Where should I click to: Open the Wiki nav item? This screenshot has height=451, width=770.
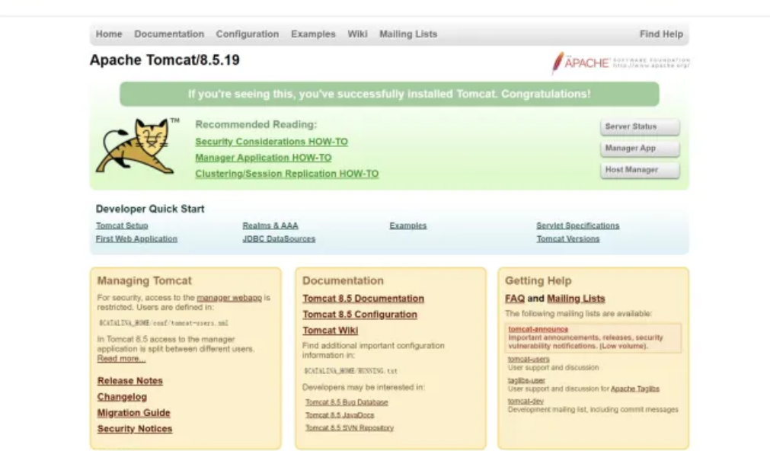pyautogui.click(x=357, y=34)
